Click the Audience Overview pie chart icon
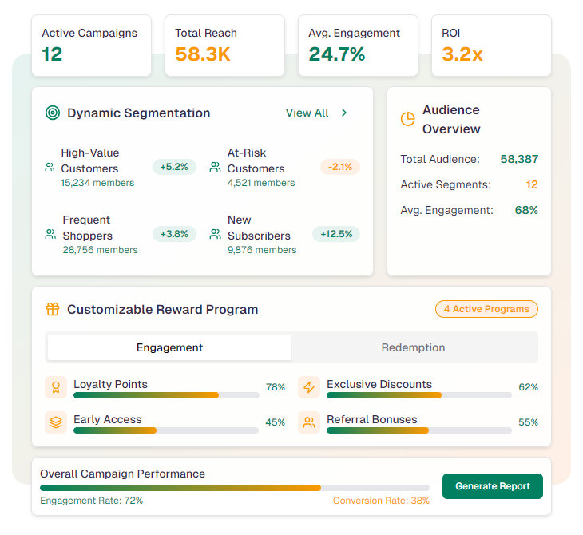Viewport: 583px width, 535px height. [407, 119]
